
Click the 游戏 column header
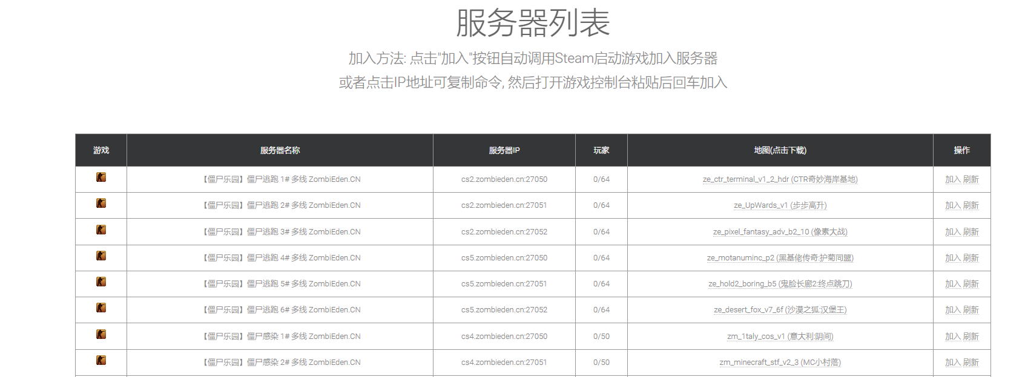(x=101, y=150)
